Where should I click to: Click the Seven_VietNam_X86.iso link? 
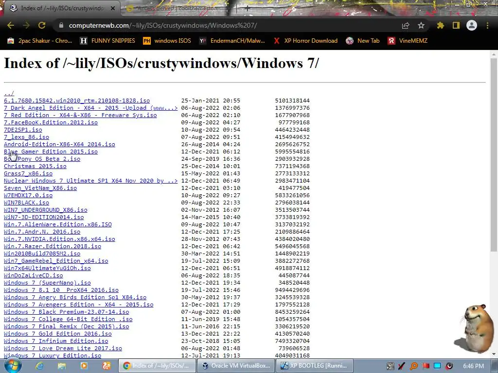(x=40, y=188)
